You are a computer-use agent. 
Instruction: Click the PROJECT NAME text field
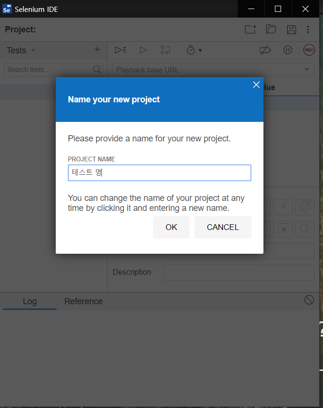tap(159, 173)
